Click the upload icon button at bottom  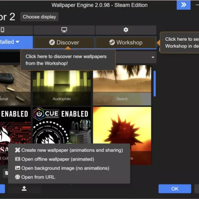24,188
